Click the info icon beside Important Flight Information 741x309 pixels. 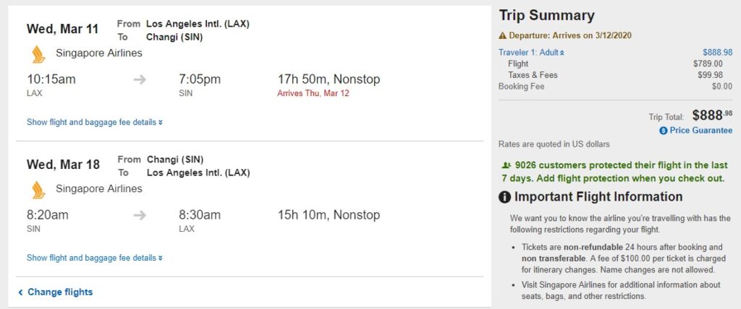tap(505, 197)
